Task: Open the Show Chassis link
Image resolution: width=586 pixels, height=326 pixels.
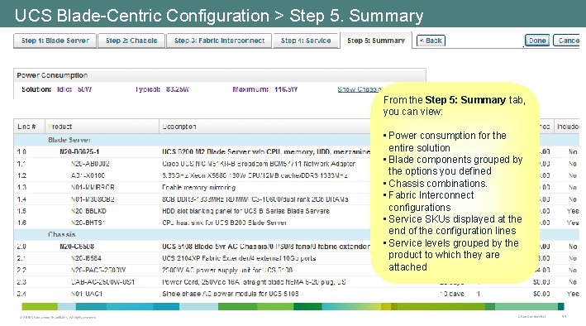Action: pyautogui.click(x=360, y=89)
